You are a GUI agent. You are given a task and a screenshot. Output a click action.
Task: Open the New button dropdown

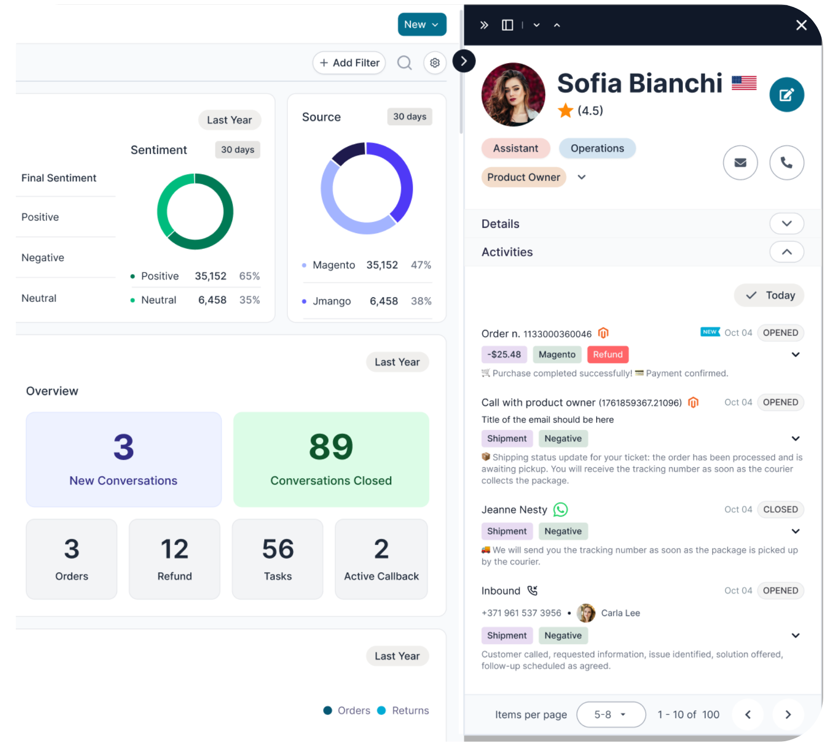(422, 25)
